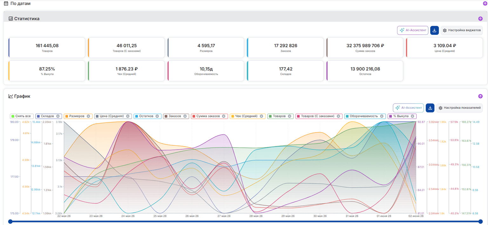Open AI-Ассистент in the Статистика panel
488x225 pixels.
pyautogui.click(x=413, y=30)
